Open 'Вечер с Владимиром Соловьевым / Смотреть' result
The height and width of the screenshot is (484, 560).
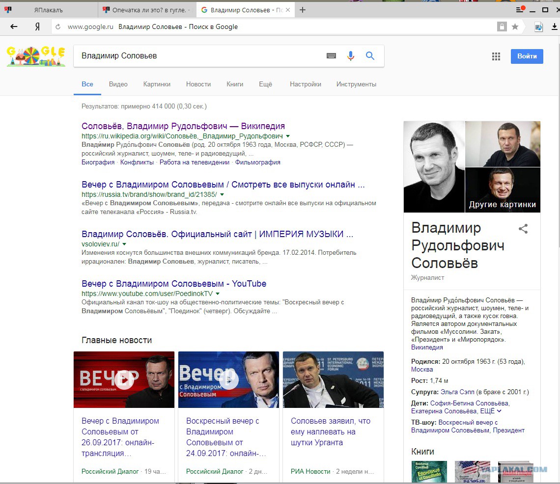tap(223, 185)
